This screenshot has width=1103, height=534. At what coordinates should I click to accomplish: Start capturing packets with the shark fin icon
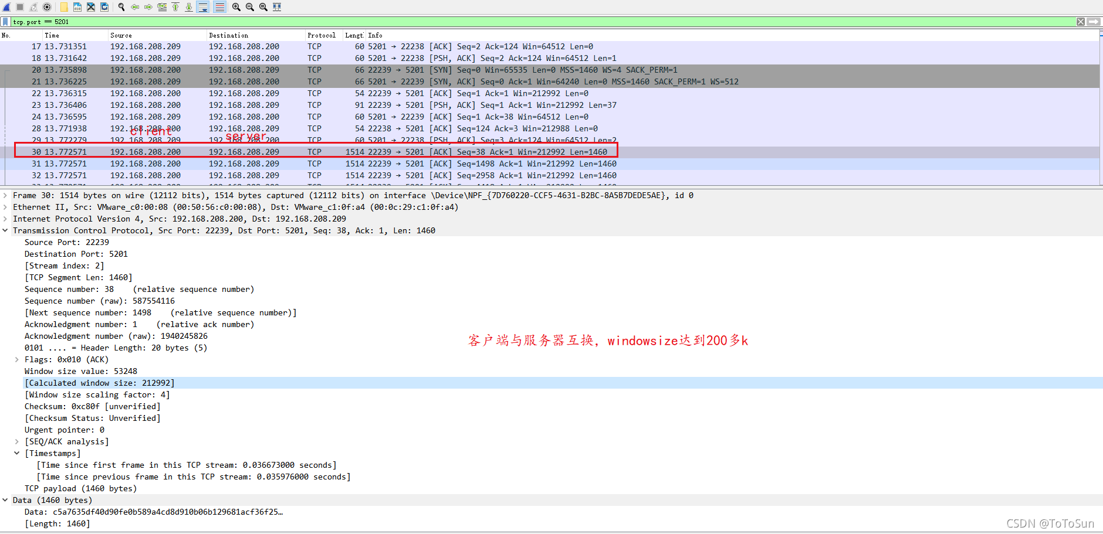(6, 7)
